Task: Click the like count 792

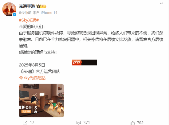Action: [140, 123]
